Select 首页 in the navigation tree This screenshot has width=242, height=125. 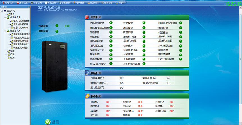tap(12, 14)
